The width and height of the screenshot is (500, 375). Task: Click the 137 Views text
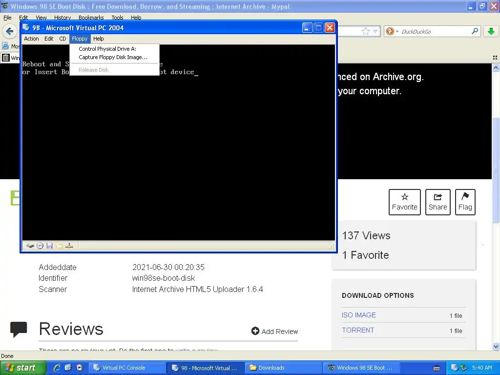[x=366, y=236]
